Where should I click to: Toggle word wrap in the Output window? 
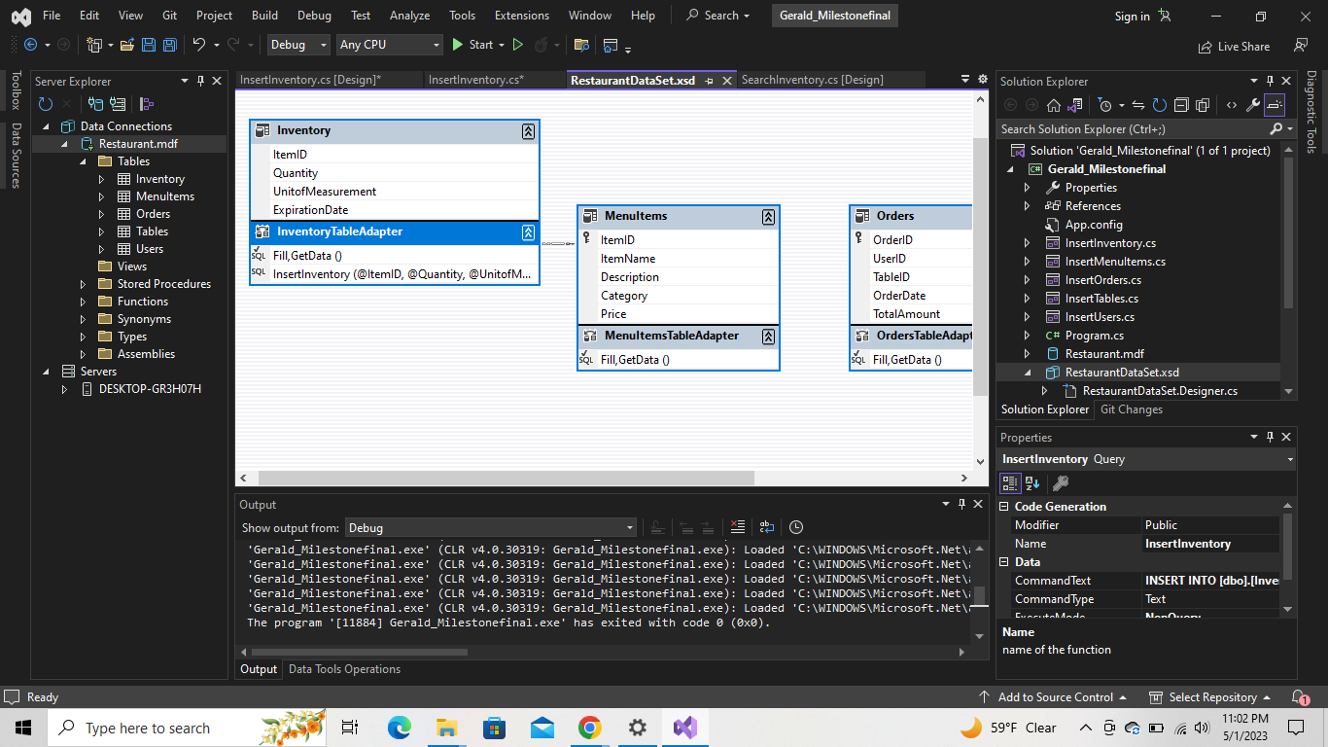767,527
